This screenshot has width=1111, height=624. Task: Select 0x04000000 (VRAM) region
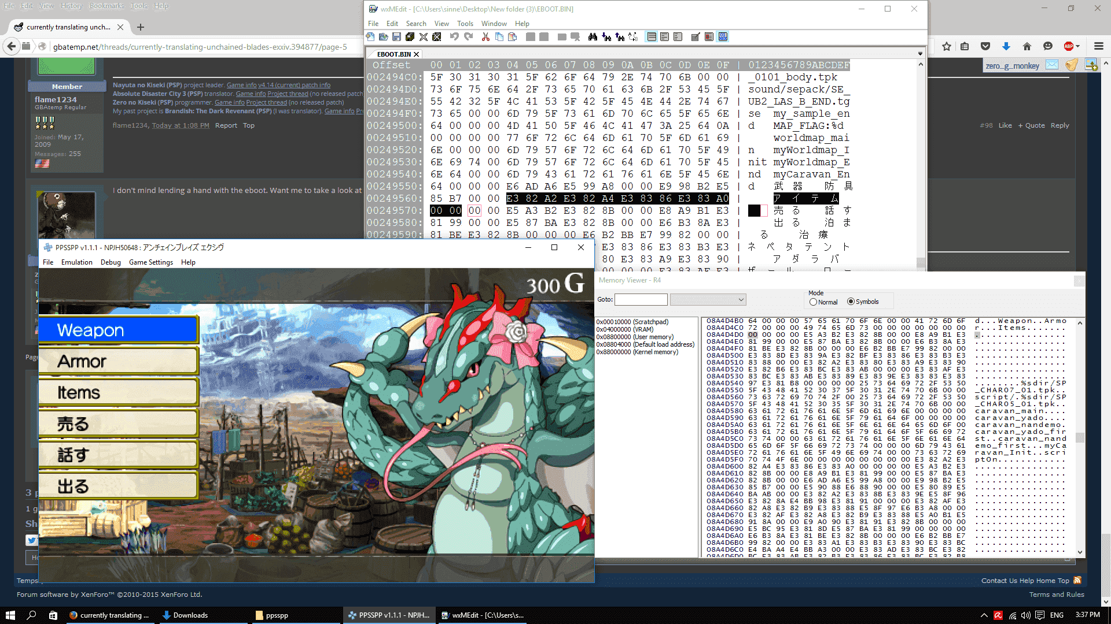[625, 329]
